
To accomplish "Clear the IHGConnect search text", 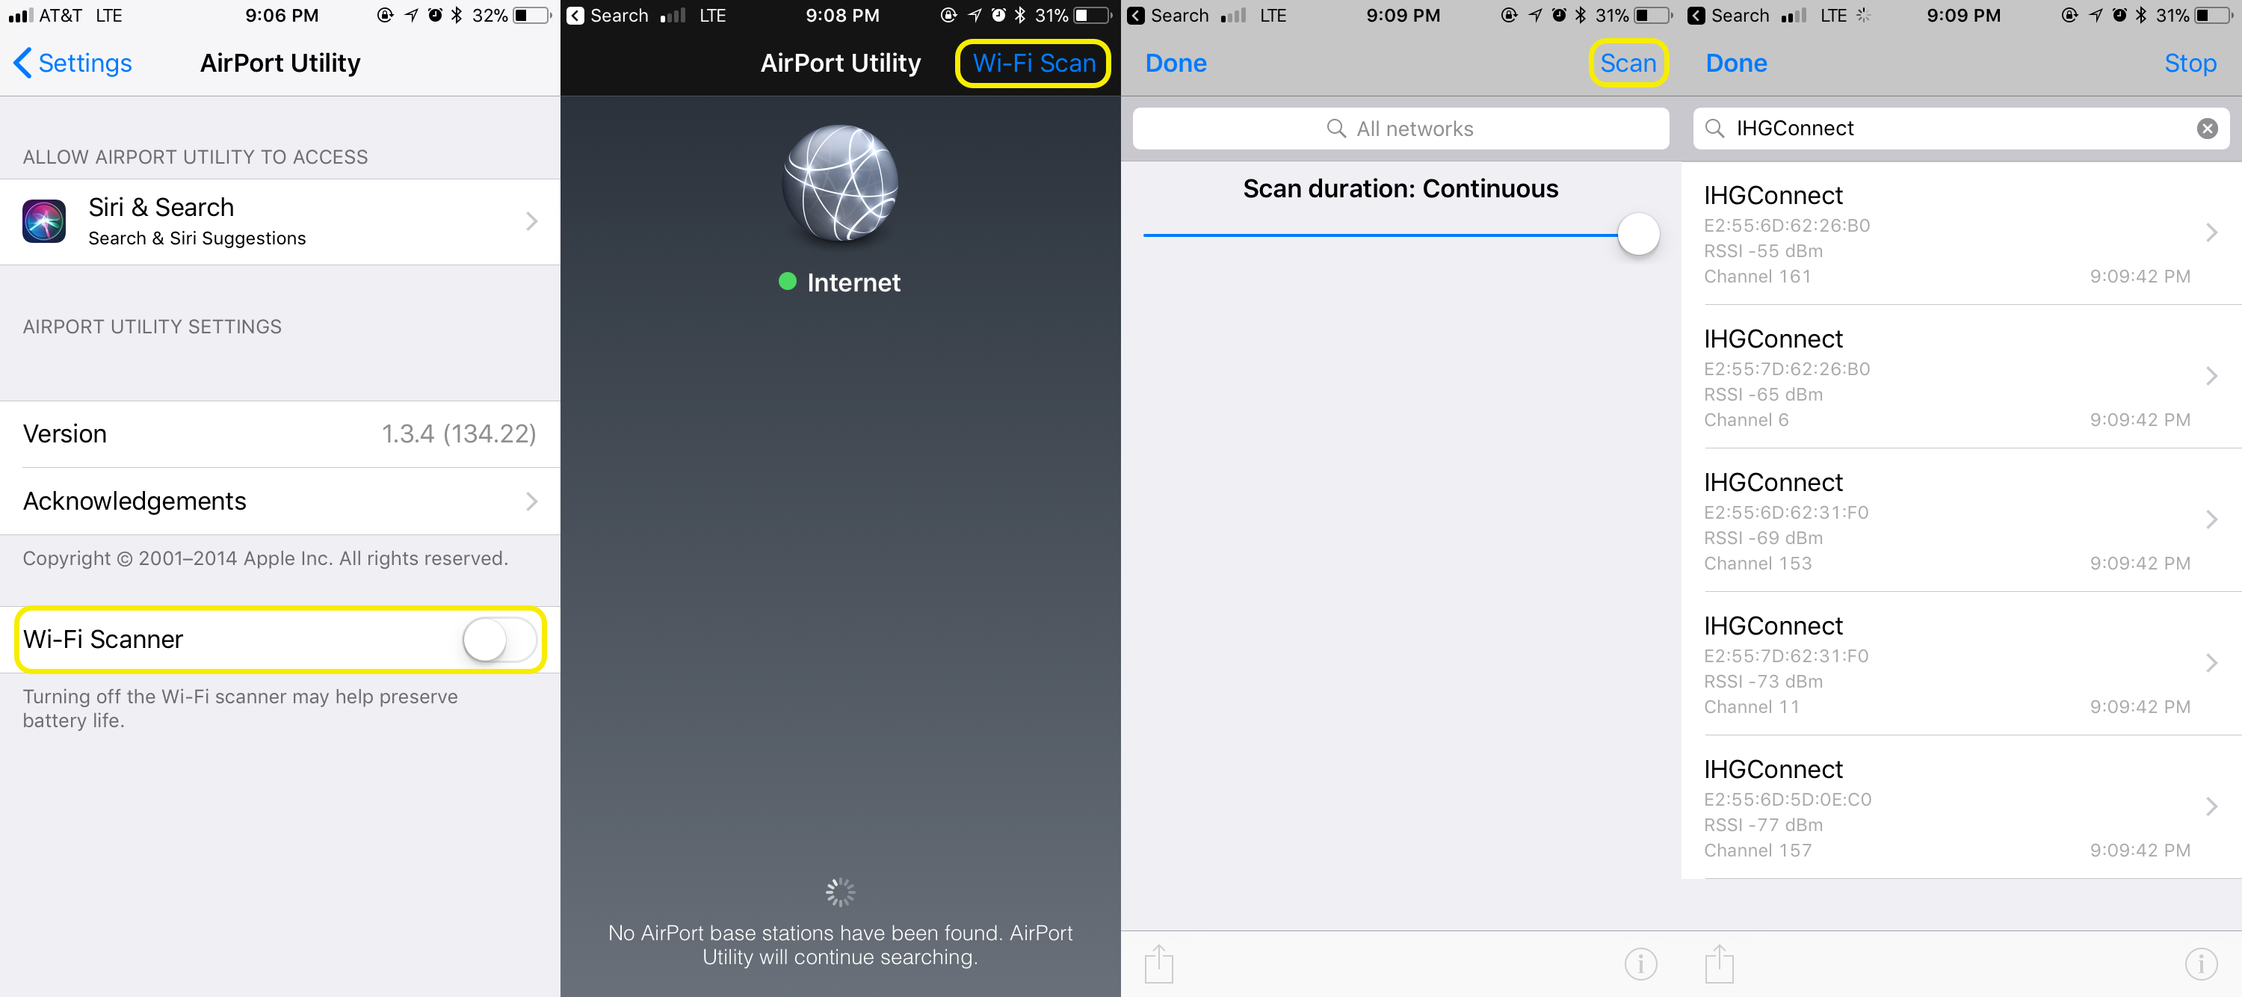I will pos(2206,129).
